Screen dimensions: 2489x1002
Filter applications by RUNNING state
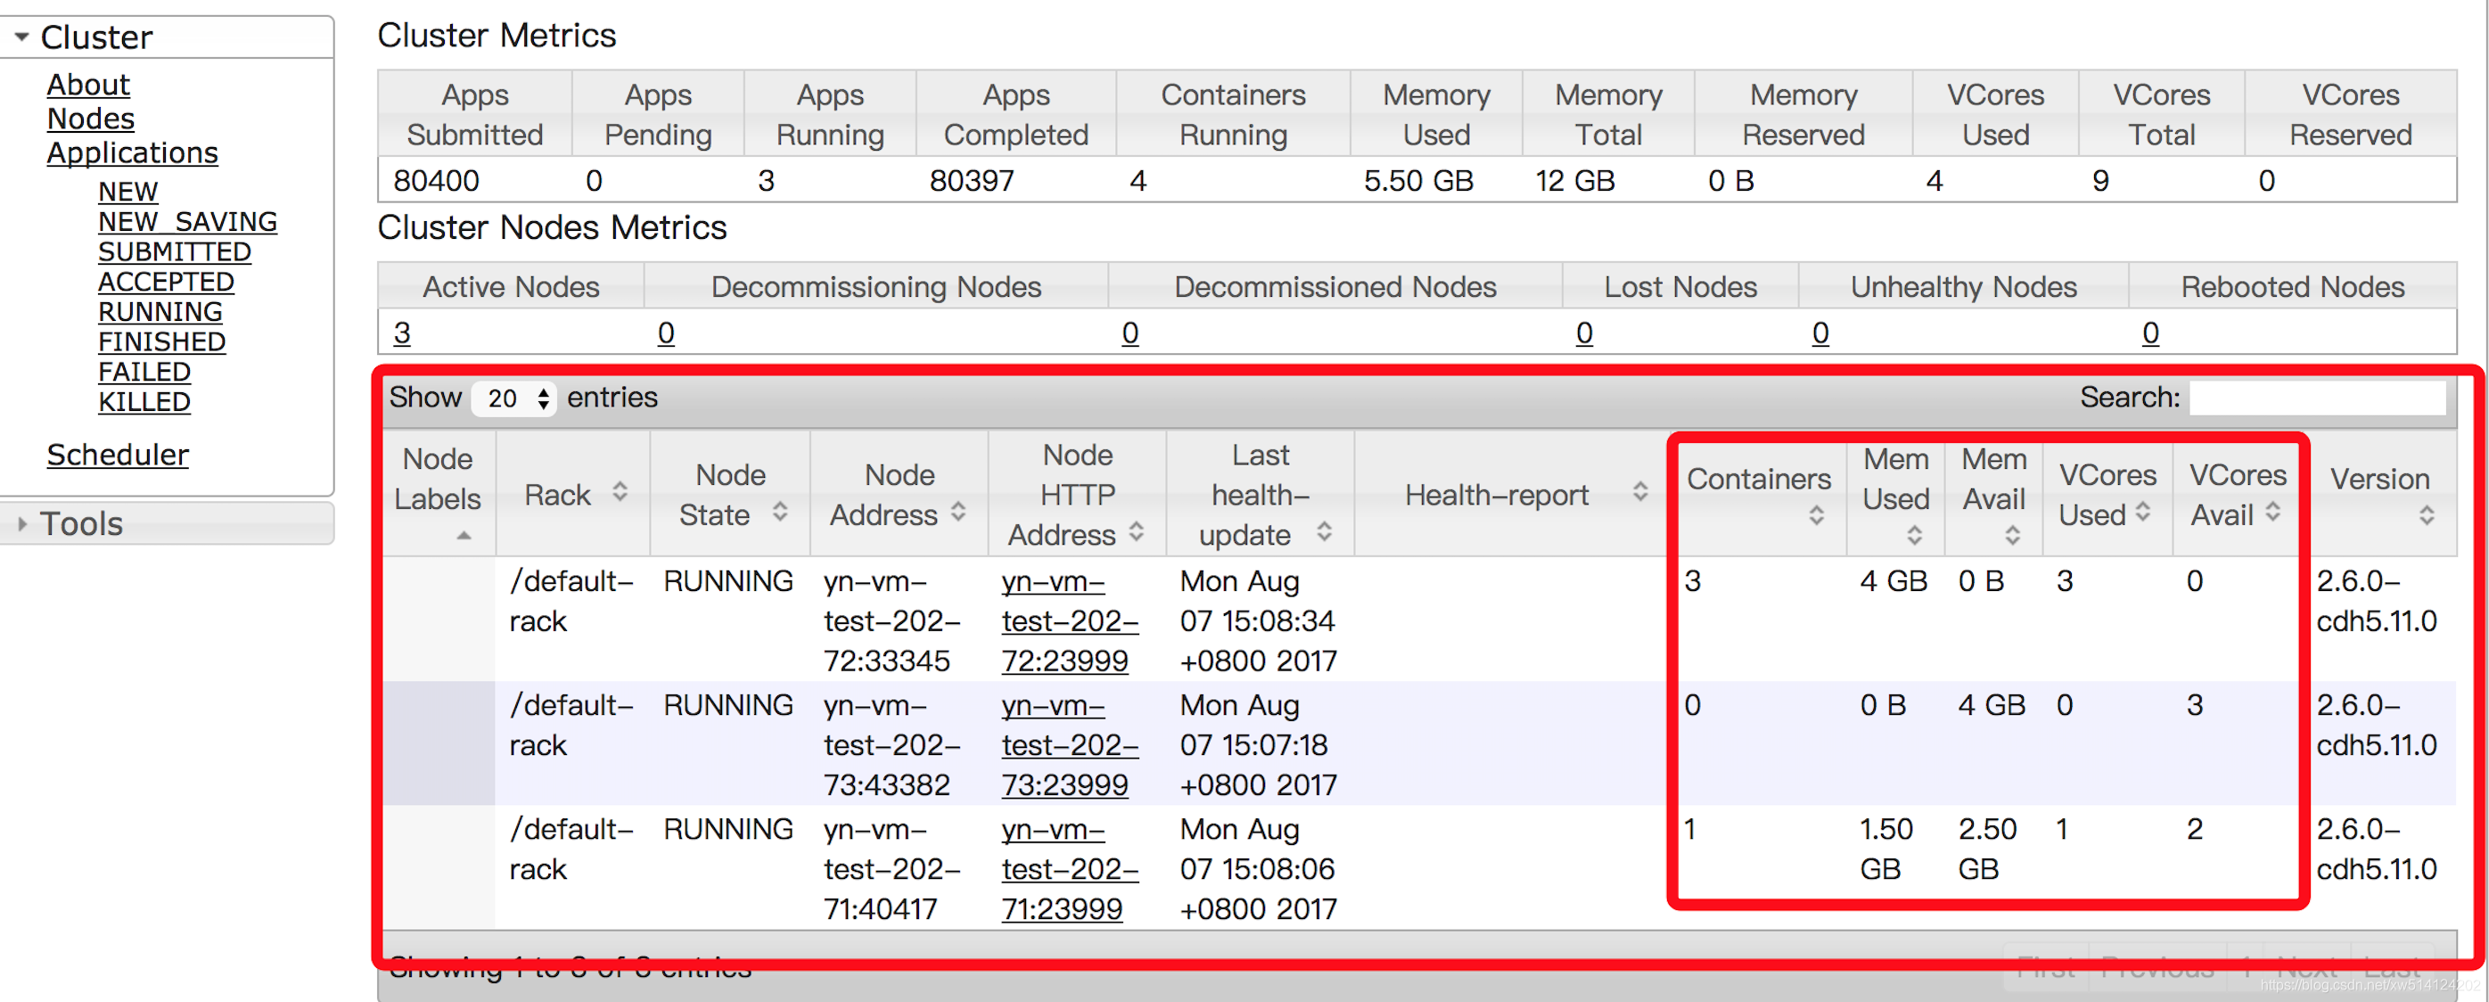(160, 311)
